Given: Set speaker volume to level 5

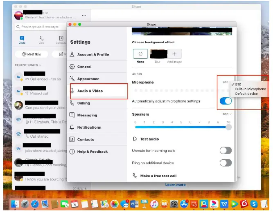Looking at the screenshot, I should (x=181, y=127).
